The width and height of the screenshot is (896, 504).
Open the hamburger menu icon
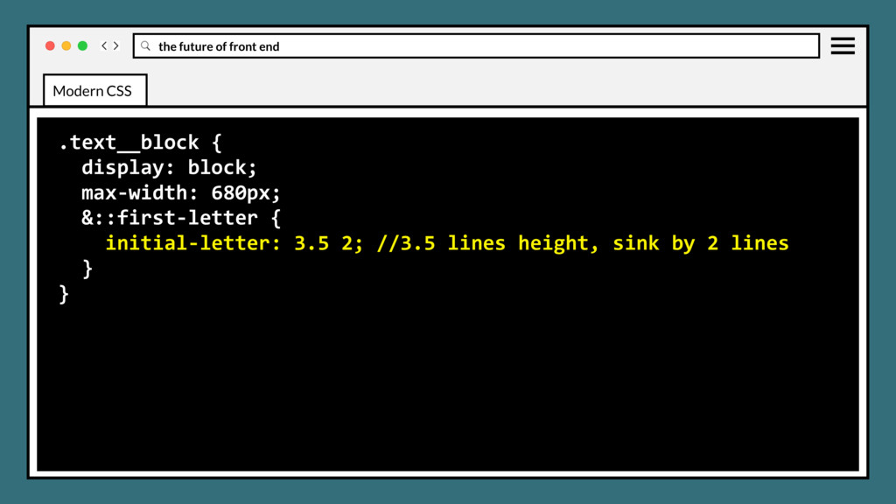843,45
